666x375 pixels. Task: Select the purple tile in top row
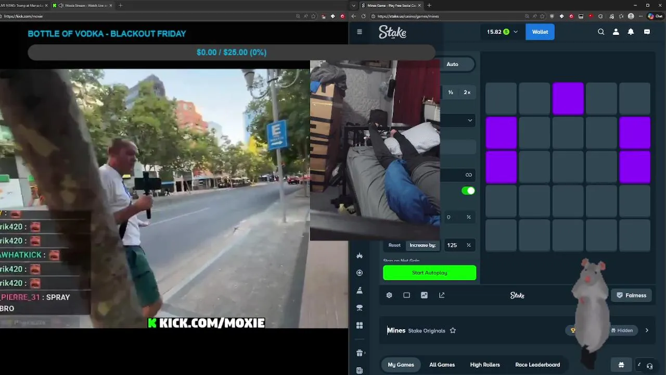568,98
